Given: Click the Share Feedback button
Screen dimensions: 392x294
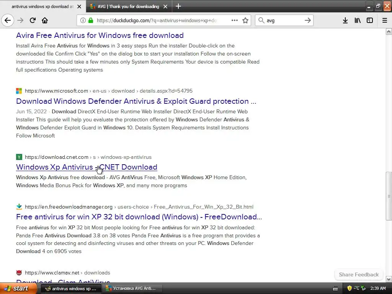Looking at the screenshot, I should click(359, 274).
